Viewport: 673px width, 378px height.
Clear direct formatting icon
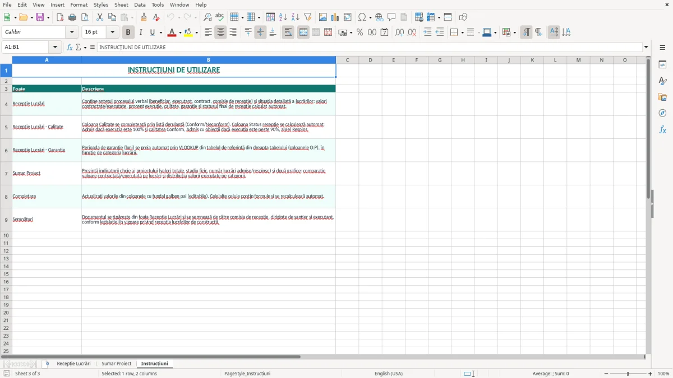(156, 17)
